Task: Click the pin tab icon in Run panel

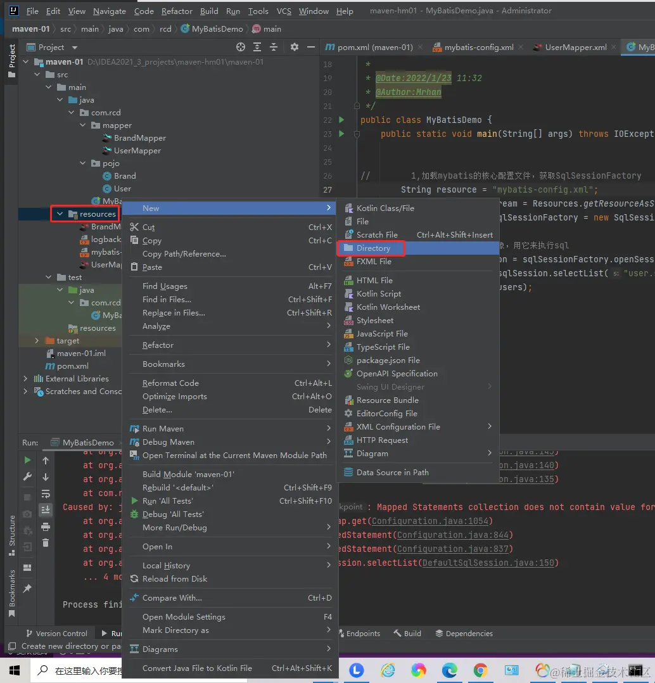Action: click(27, 589)
